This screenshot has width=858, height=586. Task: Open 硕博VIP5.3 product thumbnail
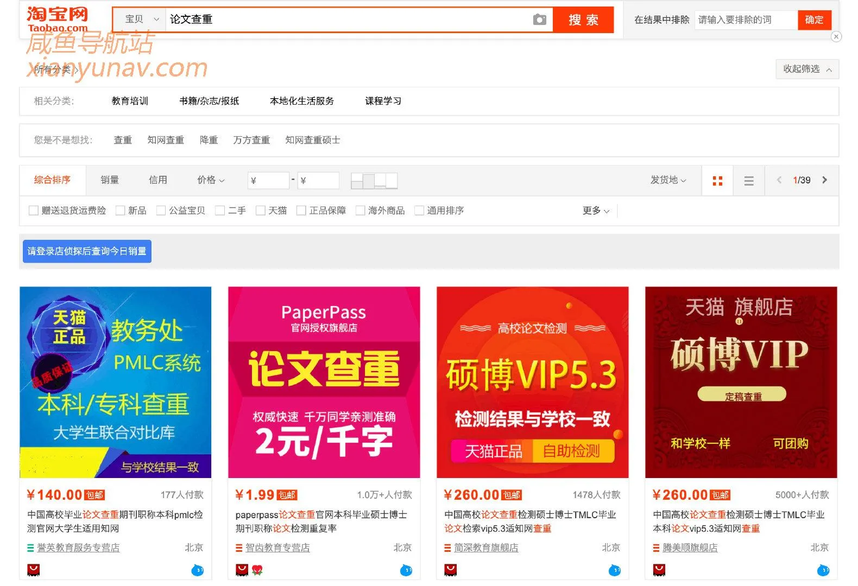click(533, 383)
